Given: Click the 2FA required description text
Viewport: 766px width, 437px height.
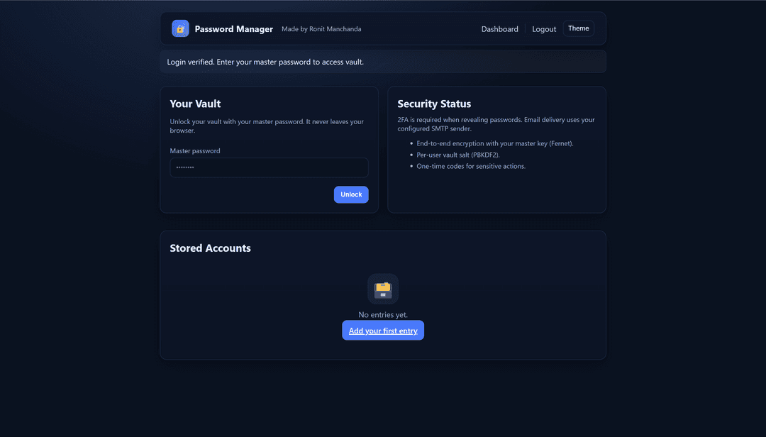Looking at the screenshot, I should click(495, 123).
